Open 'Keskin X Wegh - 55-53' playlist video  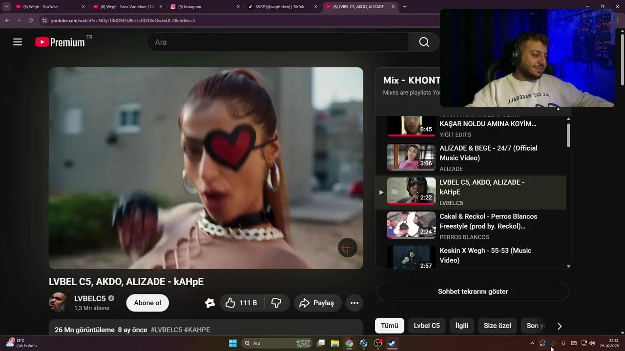tap(471, 257)
